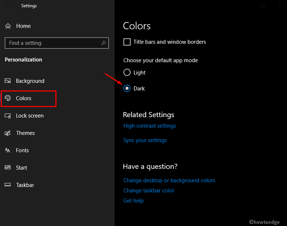Click the Colors palette icon
287x226 pixels.
coord(8,98)
